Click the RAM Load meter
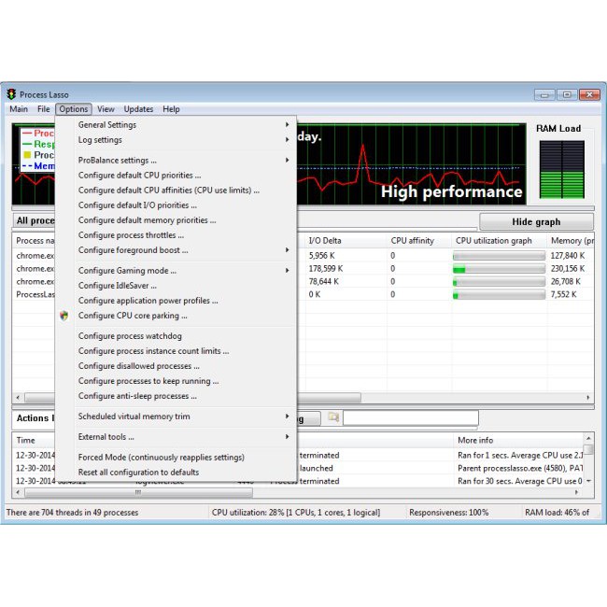 point(561,170)
